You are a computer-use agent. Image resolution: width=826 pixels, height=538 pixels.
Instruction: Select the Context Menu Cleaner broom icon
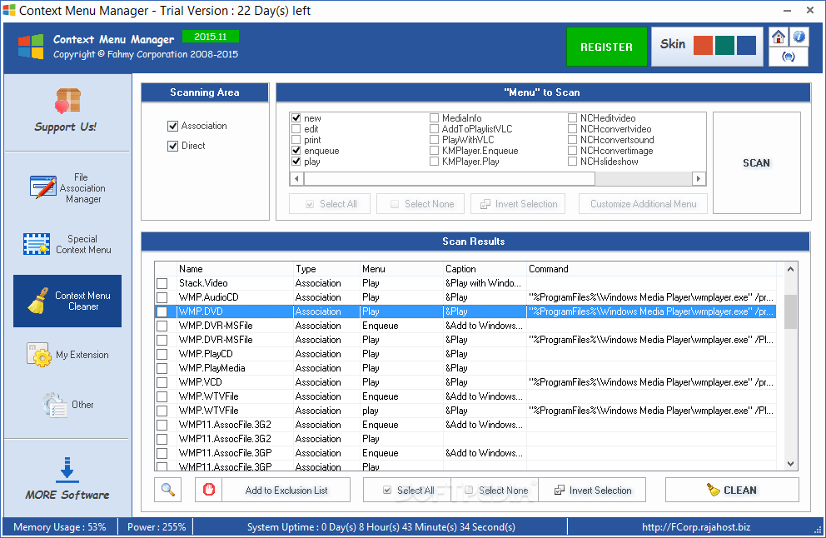[38, 301]
